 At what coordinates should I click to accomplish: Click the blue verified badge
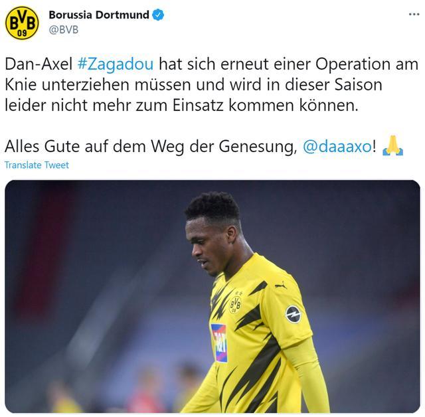158,15
